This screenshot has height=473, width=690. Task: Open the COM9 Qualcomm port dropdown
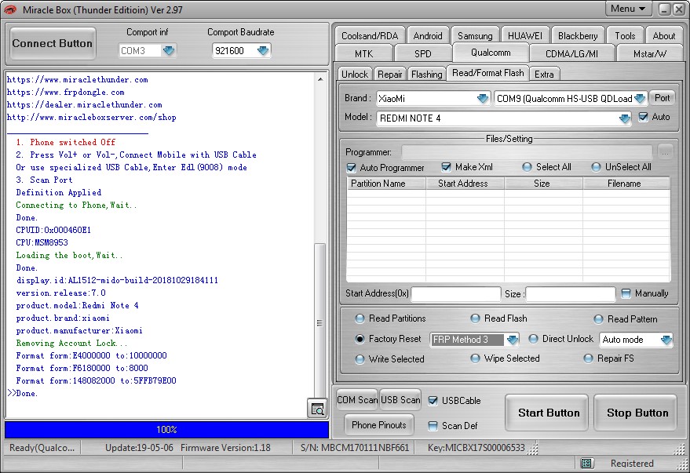(x=641, y=99)
